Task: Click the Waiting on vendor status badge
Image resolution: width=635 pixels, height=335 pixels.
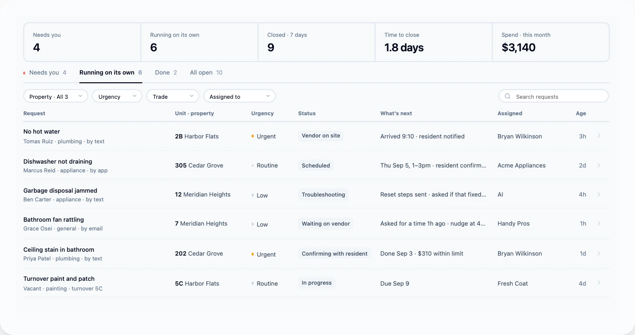Action: tap(326, 224)
